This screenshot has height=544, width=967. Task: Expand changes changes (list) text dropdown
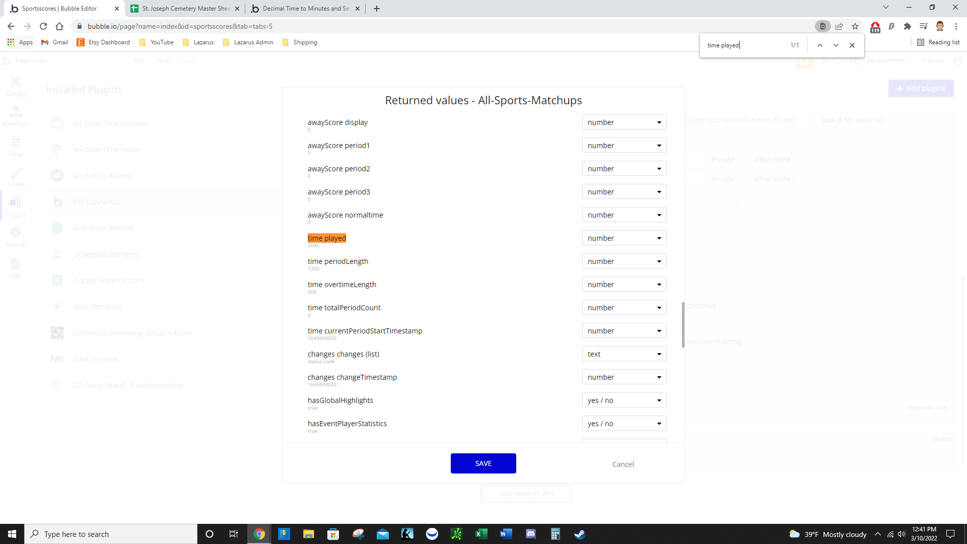tap(624, 354)
